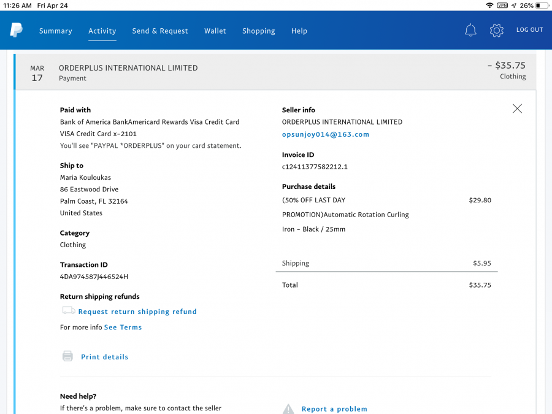The width and height of the screenshot is (552, 414).
Task: Open the Shopping tab
Action: coord(259,31)
